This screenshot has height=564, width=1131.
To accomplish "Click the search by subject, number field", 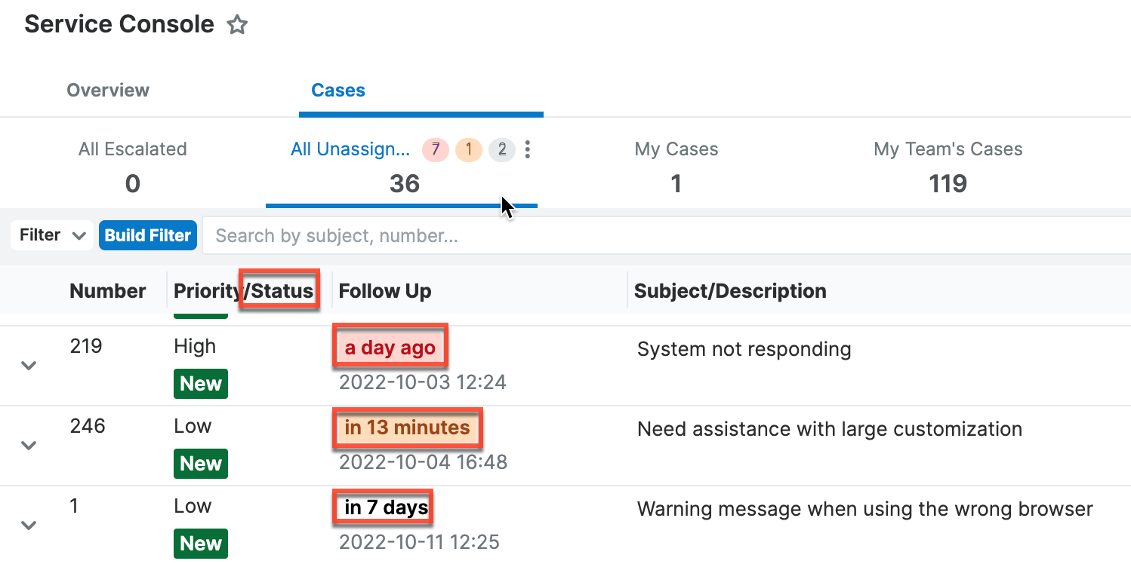I will (664, 236).
